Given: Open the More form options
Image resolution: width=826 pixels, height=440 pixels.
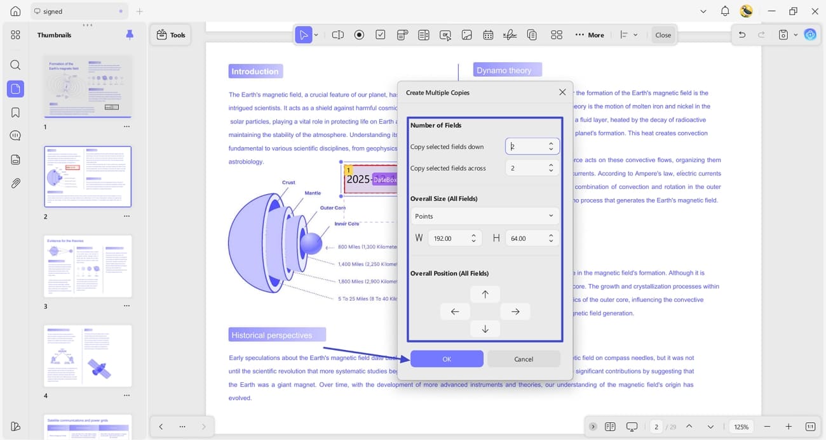Looking at the screenshot, I should click(x=590, y=35).
